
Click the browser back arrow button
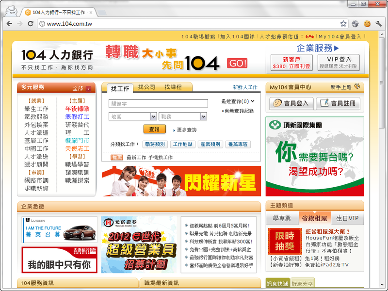tap(9, 23)
